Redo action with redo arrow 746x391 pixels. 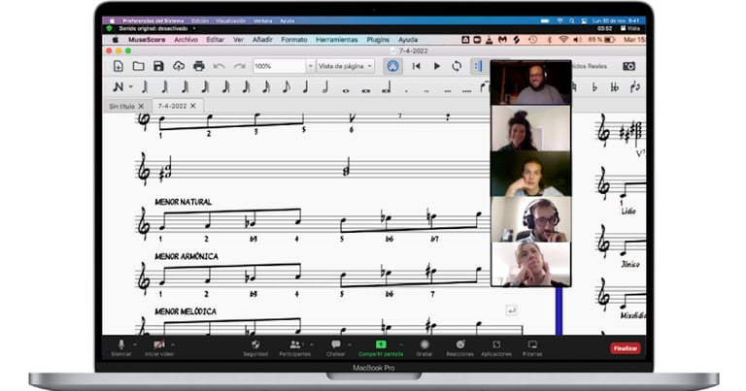(x=239, y=66)
